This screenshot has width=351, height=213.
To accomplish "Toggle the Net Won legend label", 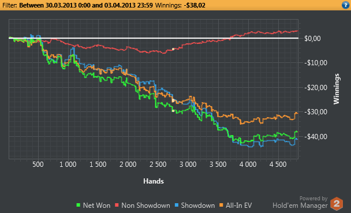I will [97, 205].
